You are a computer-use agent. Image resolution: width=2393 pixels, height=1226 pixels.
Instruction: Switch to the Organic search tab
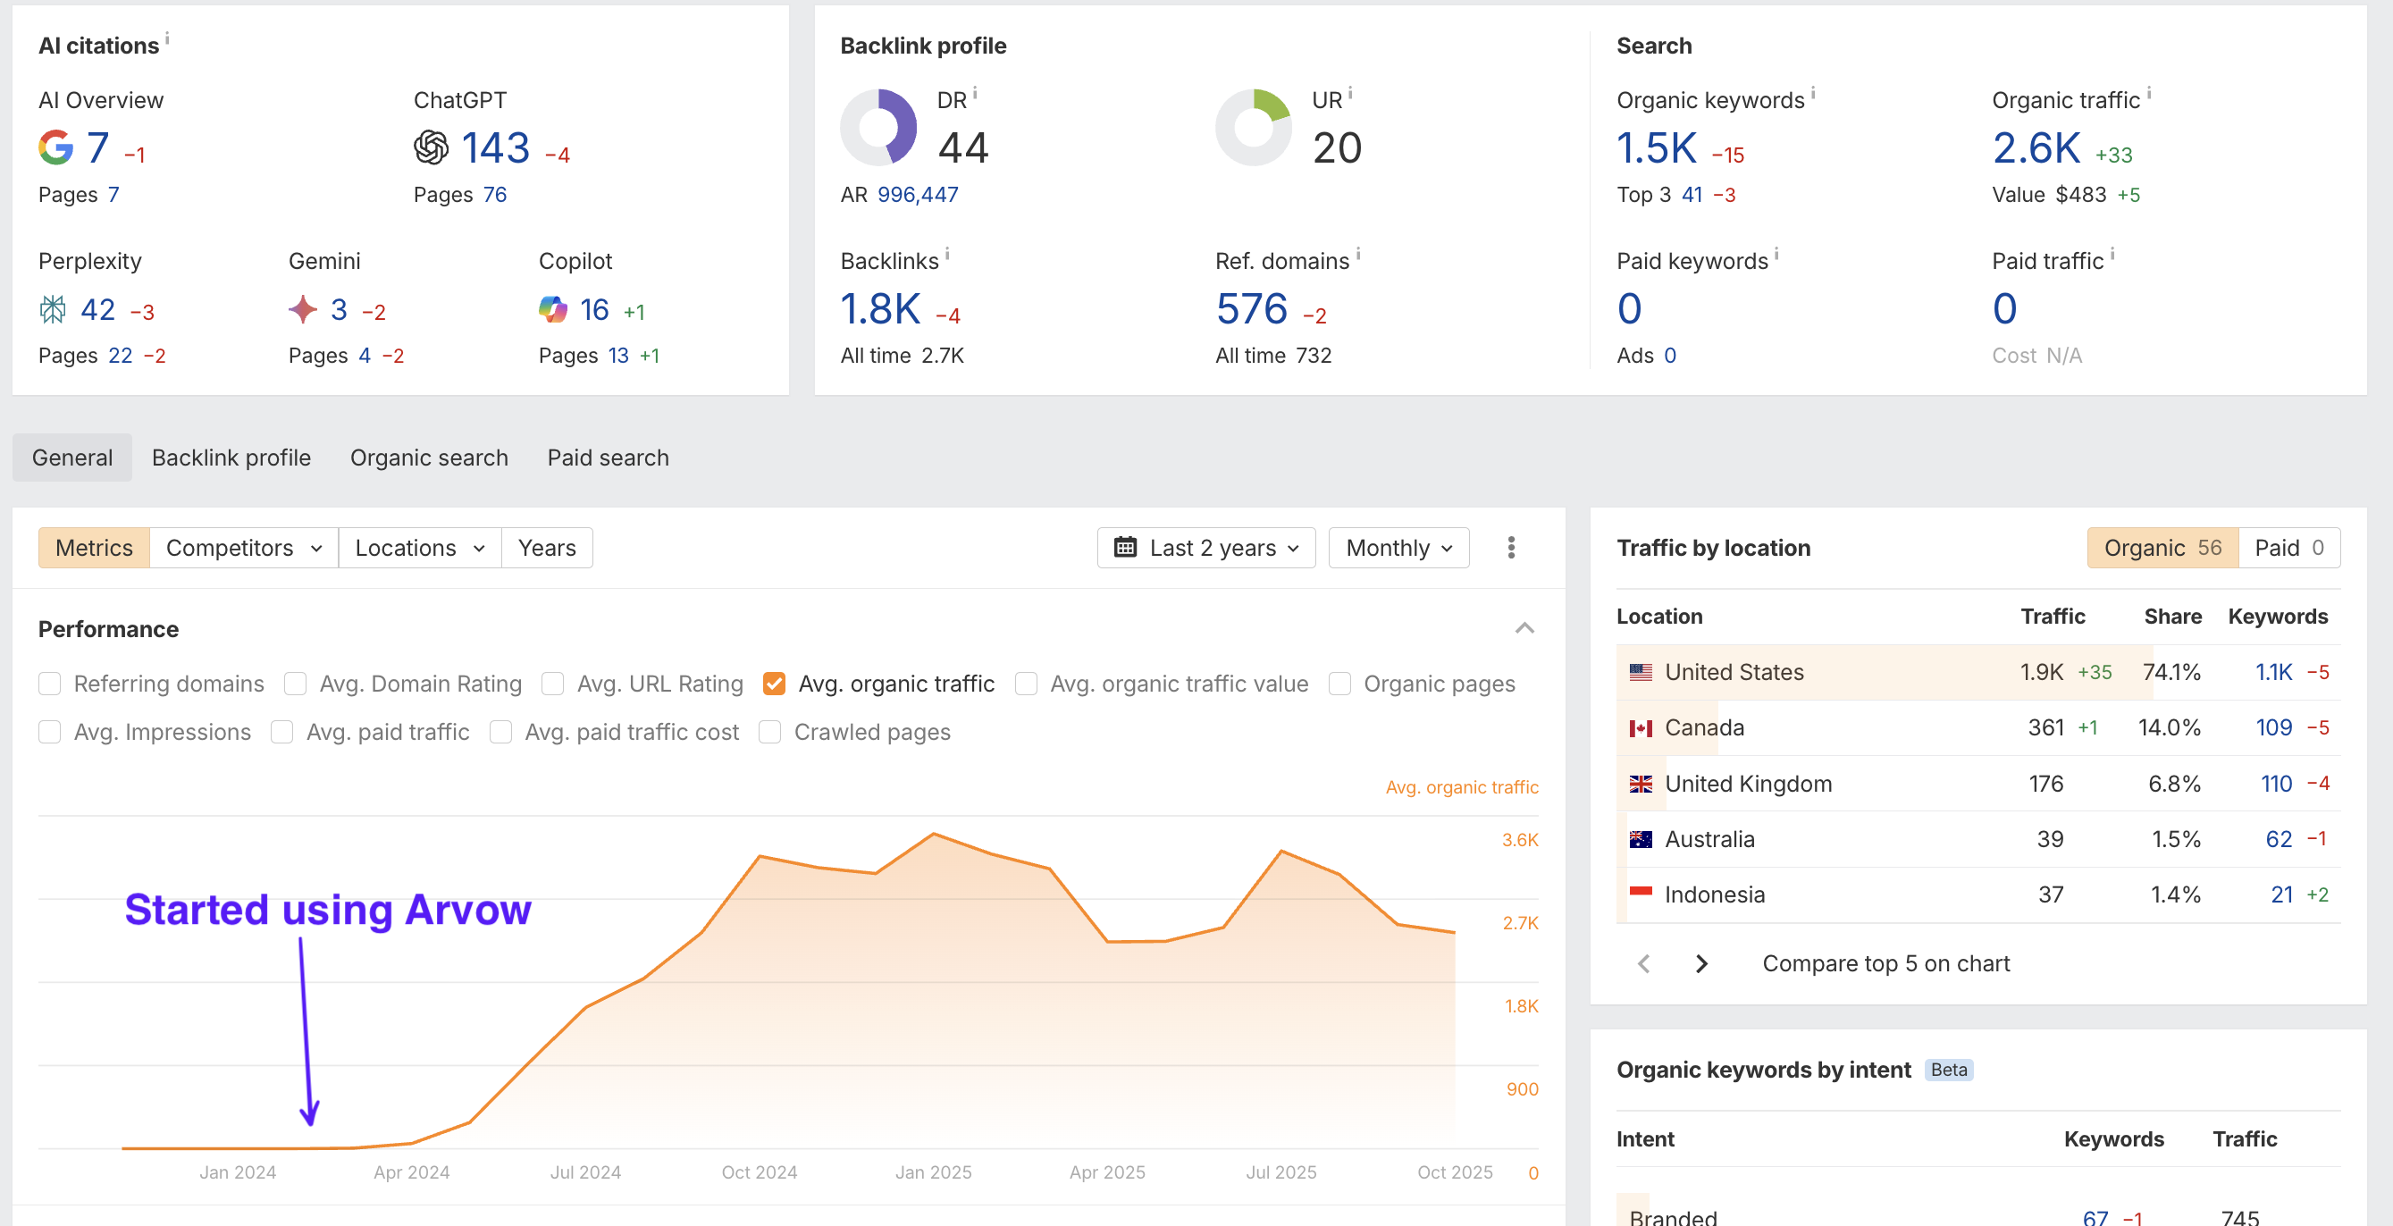tap(429, 458)
